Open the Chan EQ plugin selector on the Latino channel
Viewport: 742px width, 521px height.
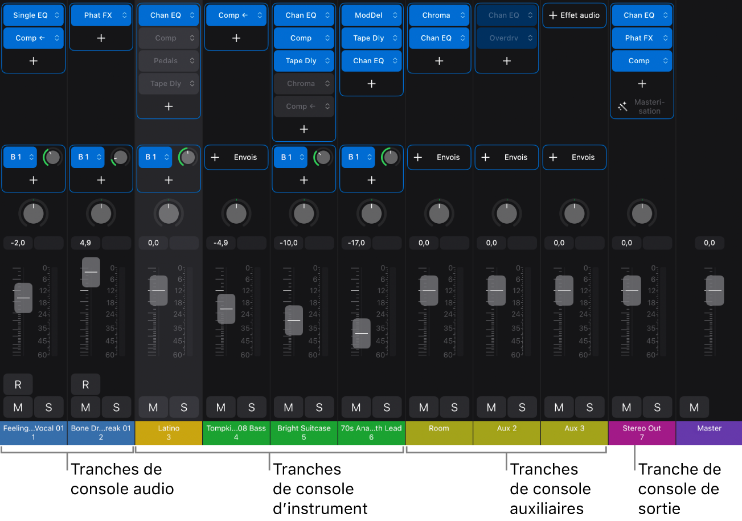(x=169, y=15)
